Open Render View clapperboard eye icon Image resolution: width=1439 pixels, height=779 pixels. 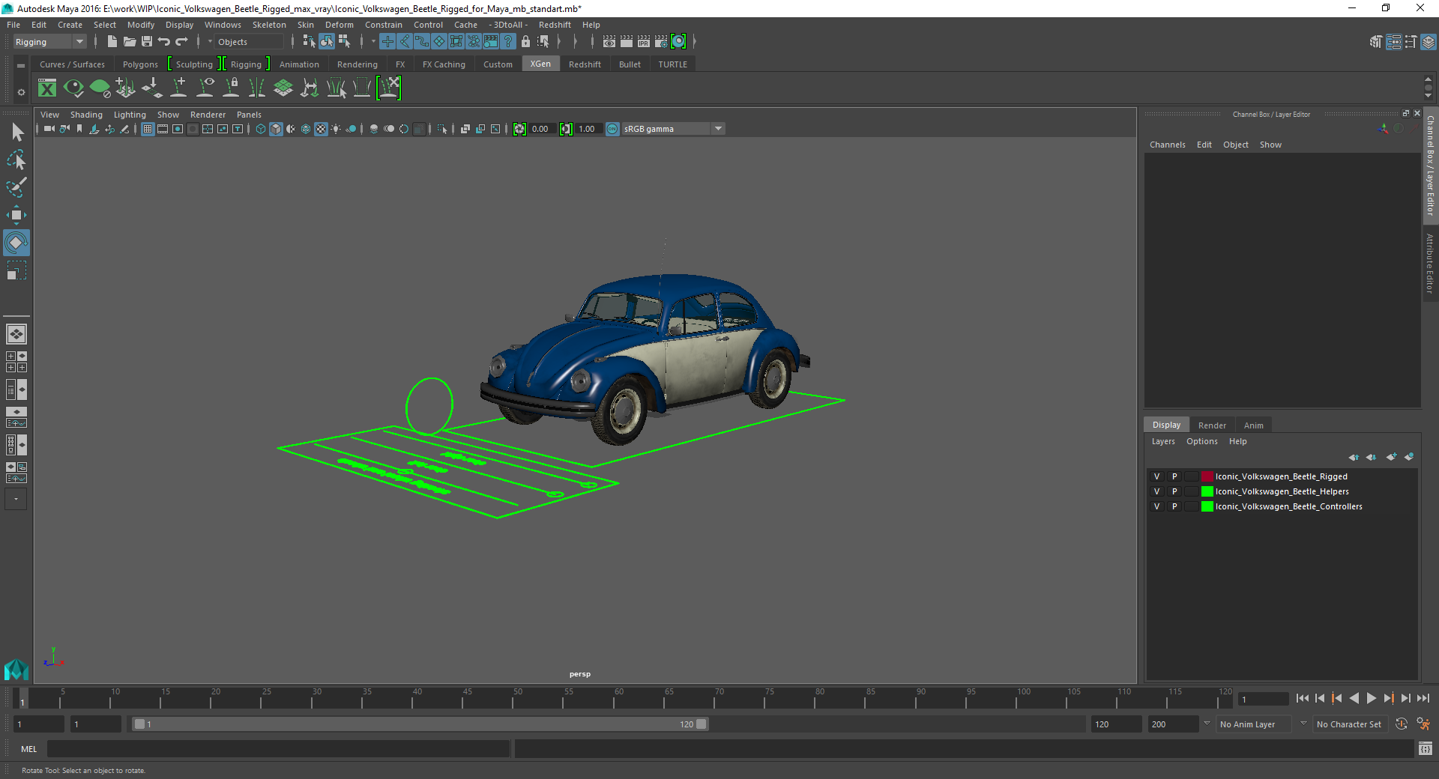tap(609, 42)
